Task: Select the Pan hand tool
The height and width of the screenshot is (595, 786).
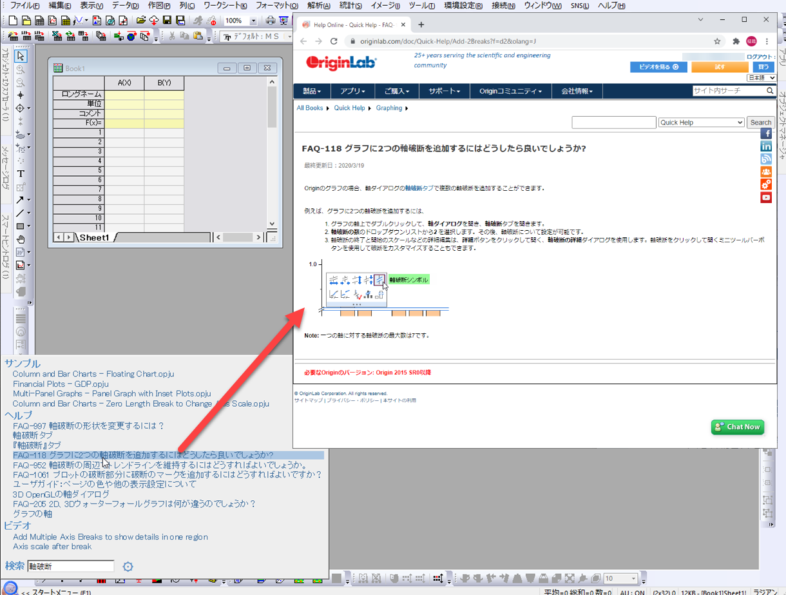Action: click(21, 239)
